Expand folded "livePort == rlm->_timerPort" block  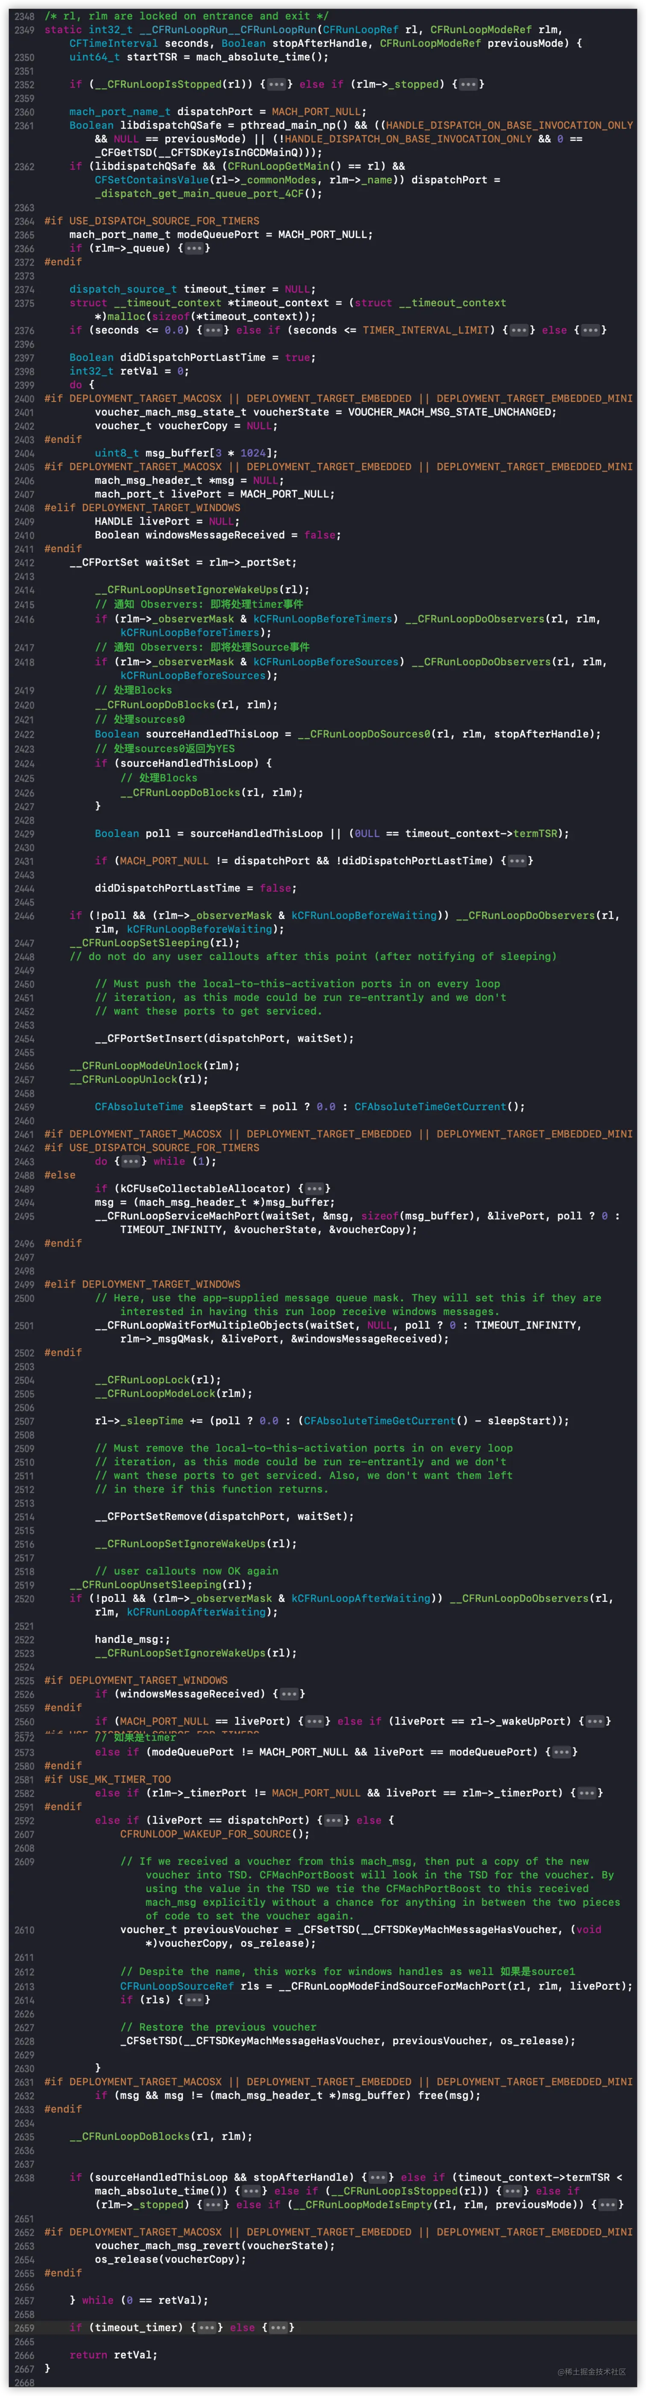click(587, 1793)
